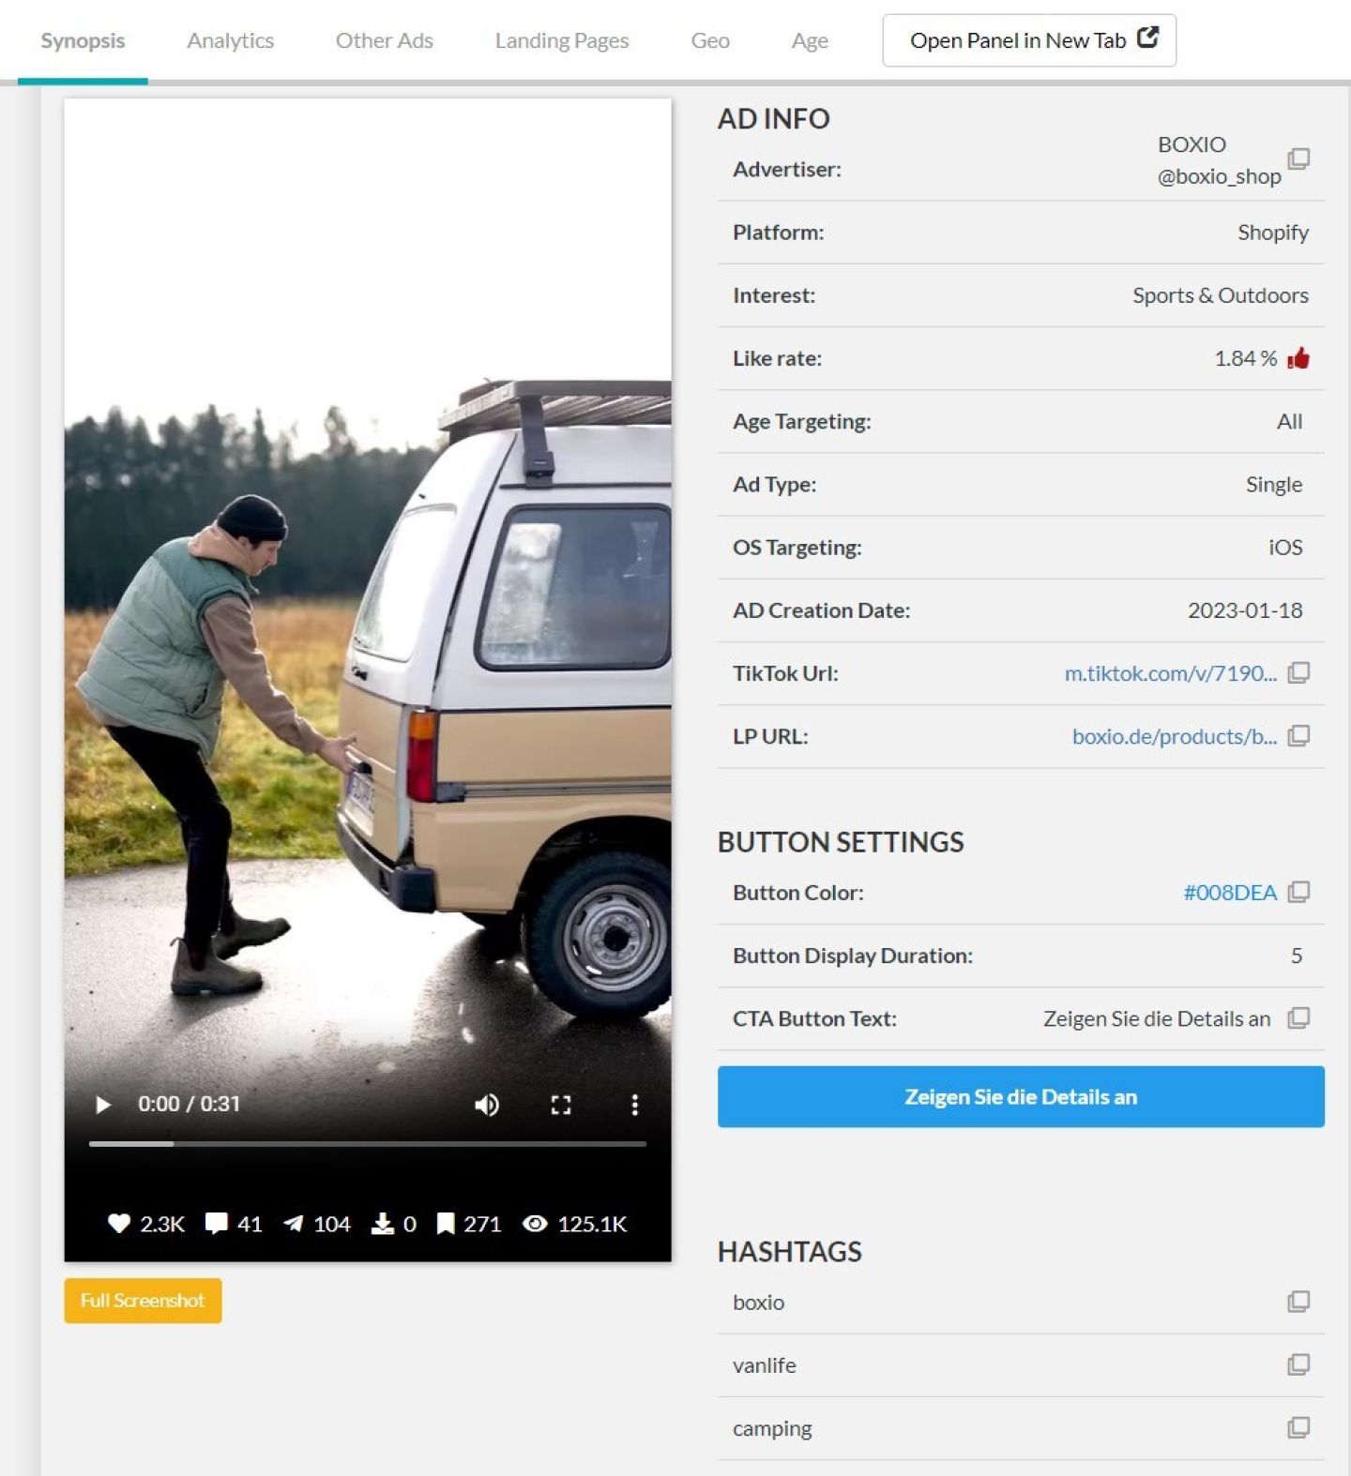Enter fullscreen video mode
This screenshot has height=1476, width=1351.
pyautogui.click(x=560, y=1105)
